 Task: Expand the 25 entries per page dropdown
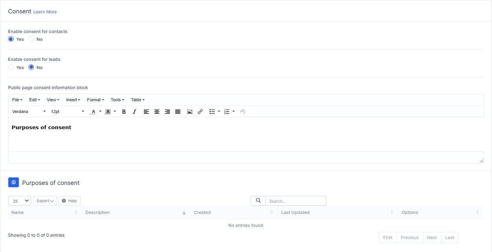pyautogui.click(x=20, y=201)
